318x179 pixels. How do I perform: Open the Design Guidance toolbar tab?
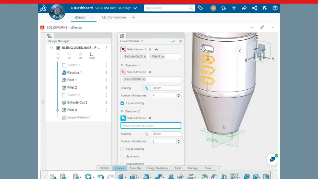pyautogui.click(x=157, y=168)
